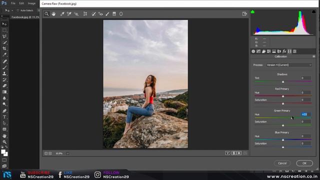The height and width of the screenshot is (180, 320).
Task: Open the Split Toning panel tab
Action: 274,51
